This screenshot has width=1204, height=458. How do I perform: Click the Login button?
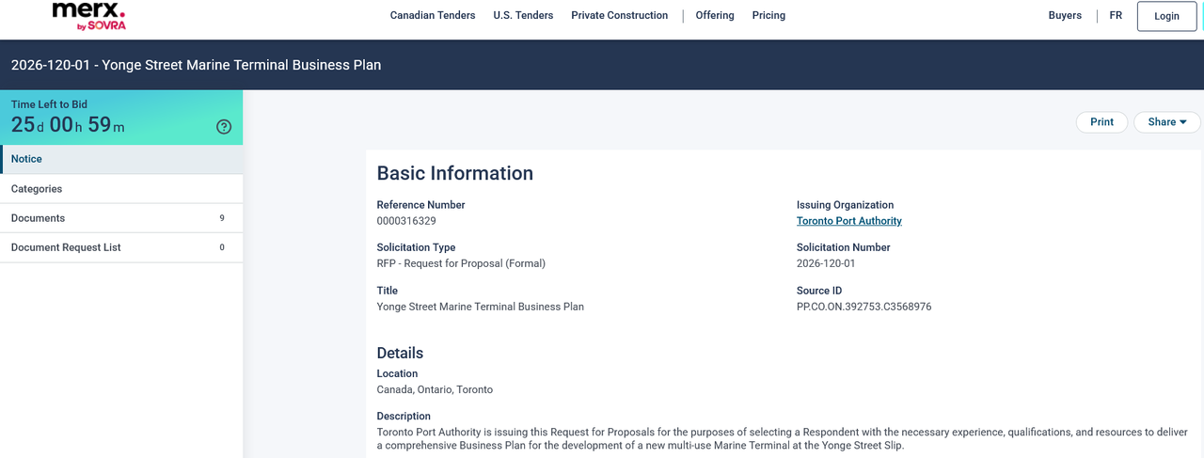(1166, 16)
